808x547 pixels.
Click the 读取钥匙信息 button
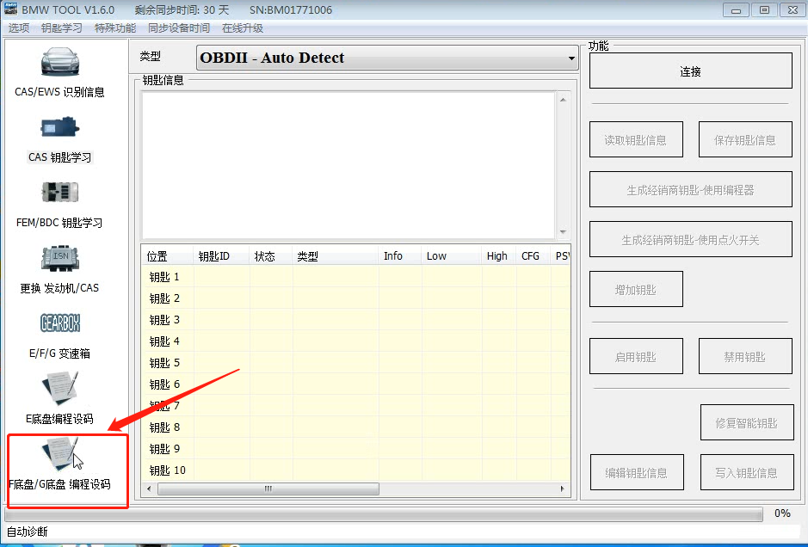click(x=636, y=139)
